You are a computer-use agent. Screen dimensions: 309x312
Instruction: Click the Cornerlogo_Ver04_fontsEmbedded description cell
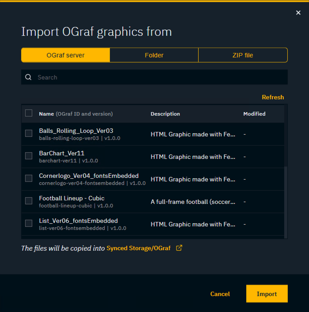193,179
